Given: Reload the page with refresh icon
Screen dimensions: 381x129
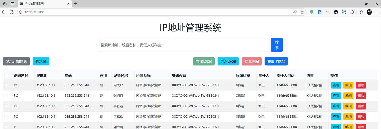Looking at the screenshot, I should (12, 12).
